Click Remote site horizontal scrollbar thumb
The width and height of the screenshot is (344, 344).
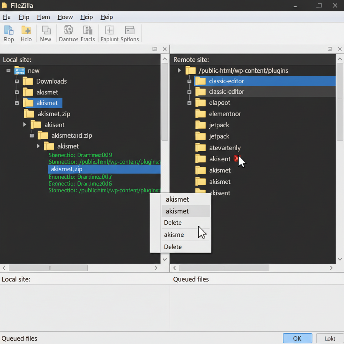tap(224, 268)
